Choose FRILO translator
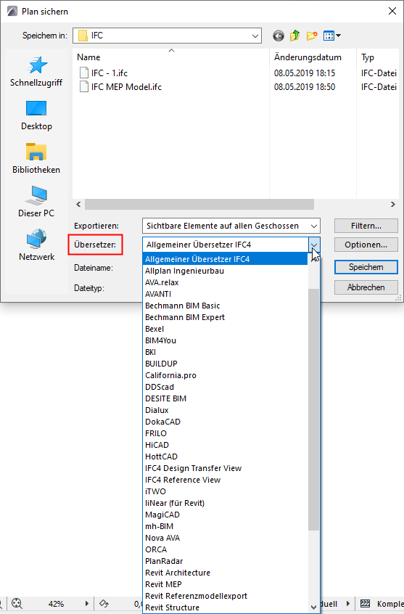 [x=226, y=433]
